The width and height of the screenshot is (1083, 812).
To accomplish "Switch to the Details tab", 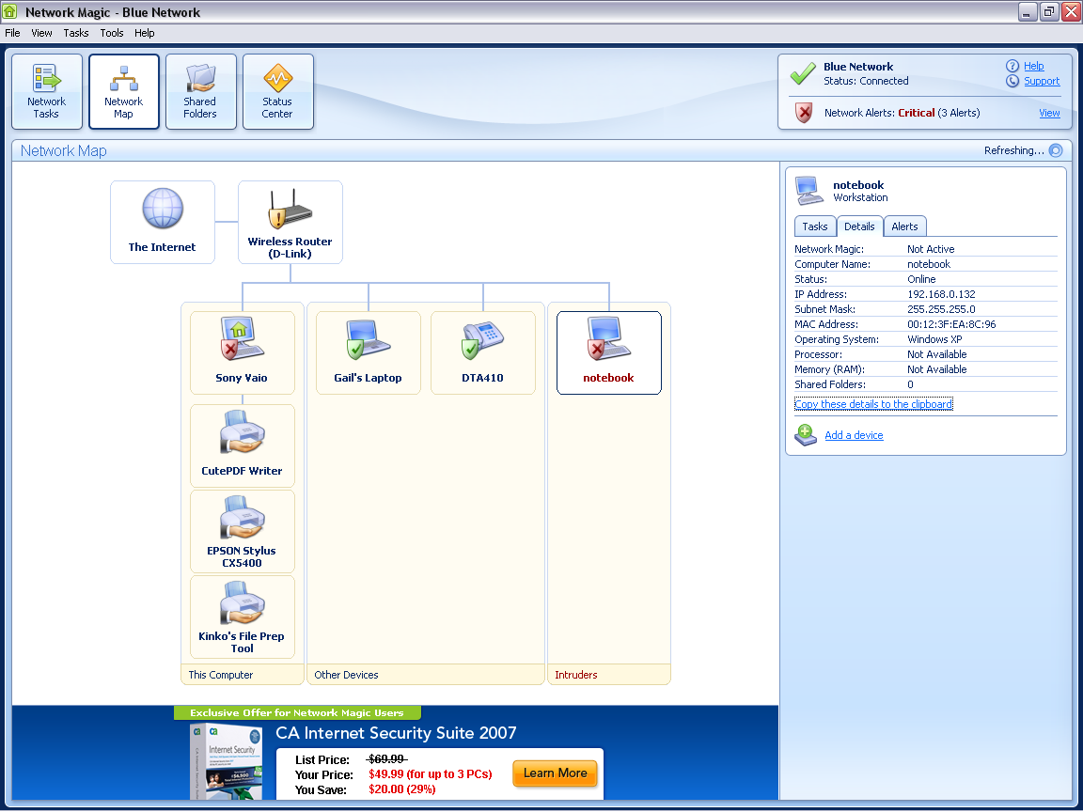I will coord(859,226).
